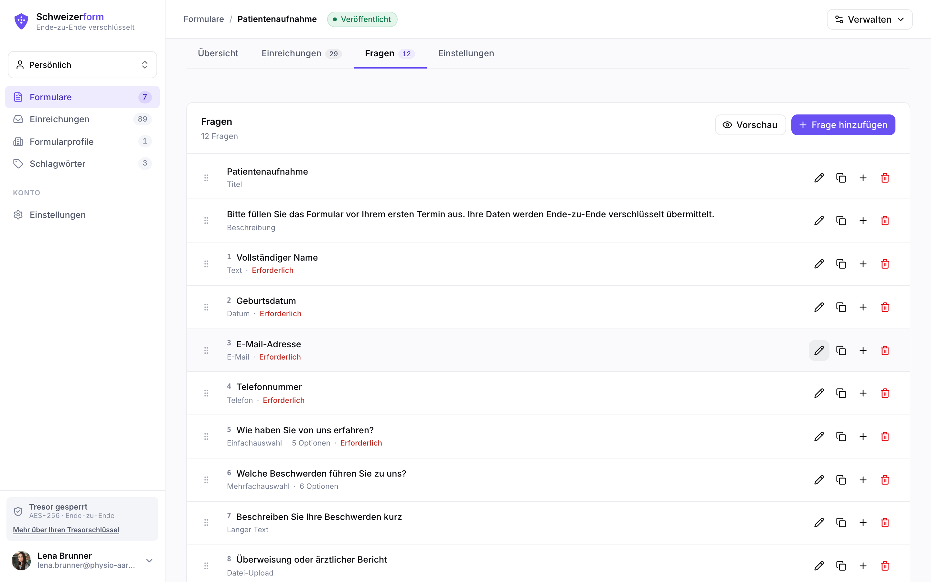The image size is (931, 582).
Task: Click 'Erforderlich' label under Vollständiger Name
Action: pos(273,270)
